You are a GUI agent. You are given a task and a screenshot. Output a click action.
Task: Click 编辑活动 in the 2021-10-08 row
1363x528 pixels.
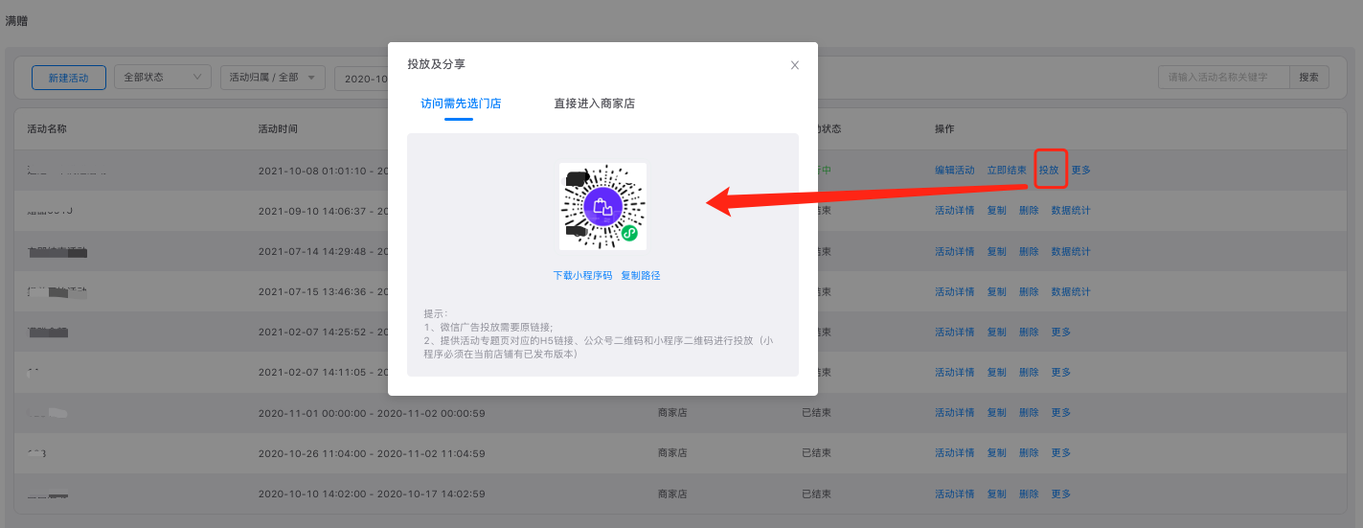[x=955, y=171]
